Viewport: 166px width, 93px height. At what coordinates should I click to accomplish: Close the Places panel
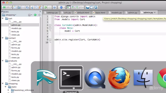tap(40, 12)
